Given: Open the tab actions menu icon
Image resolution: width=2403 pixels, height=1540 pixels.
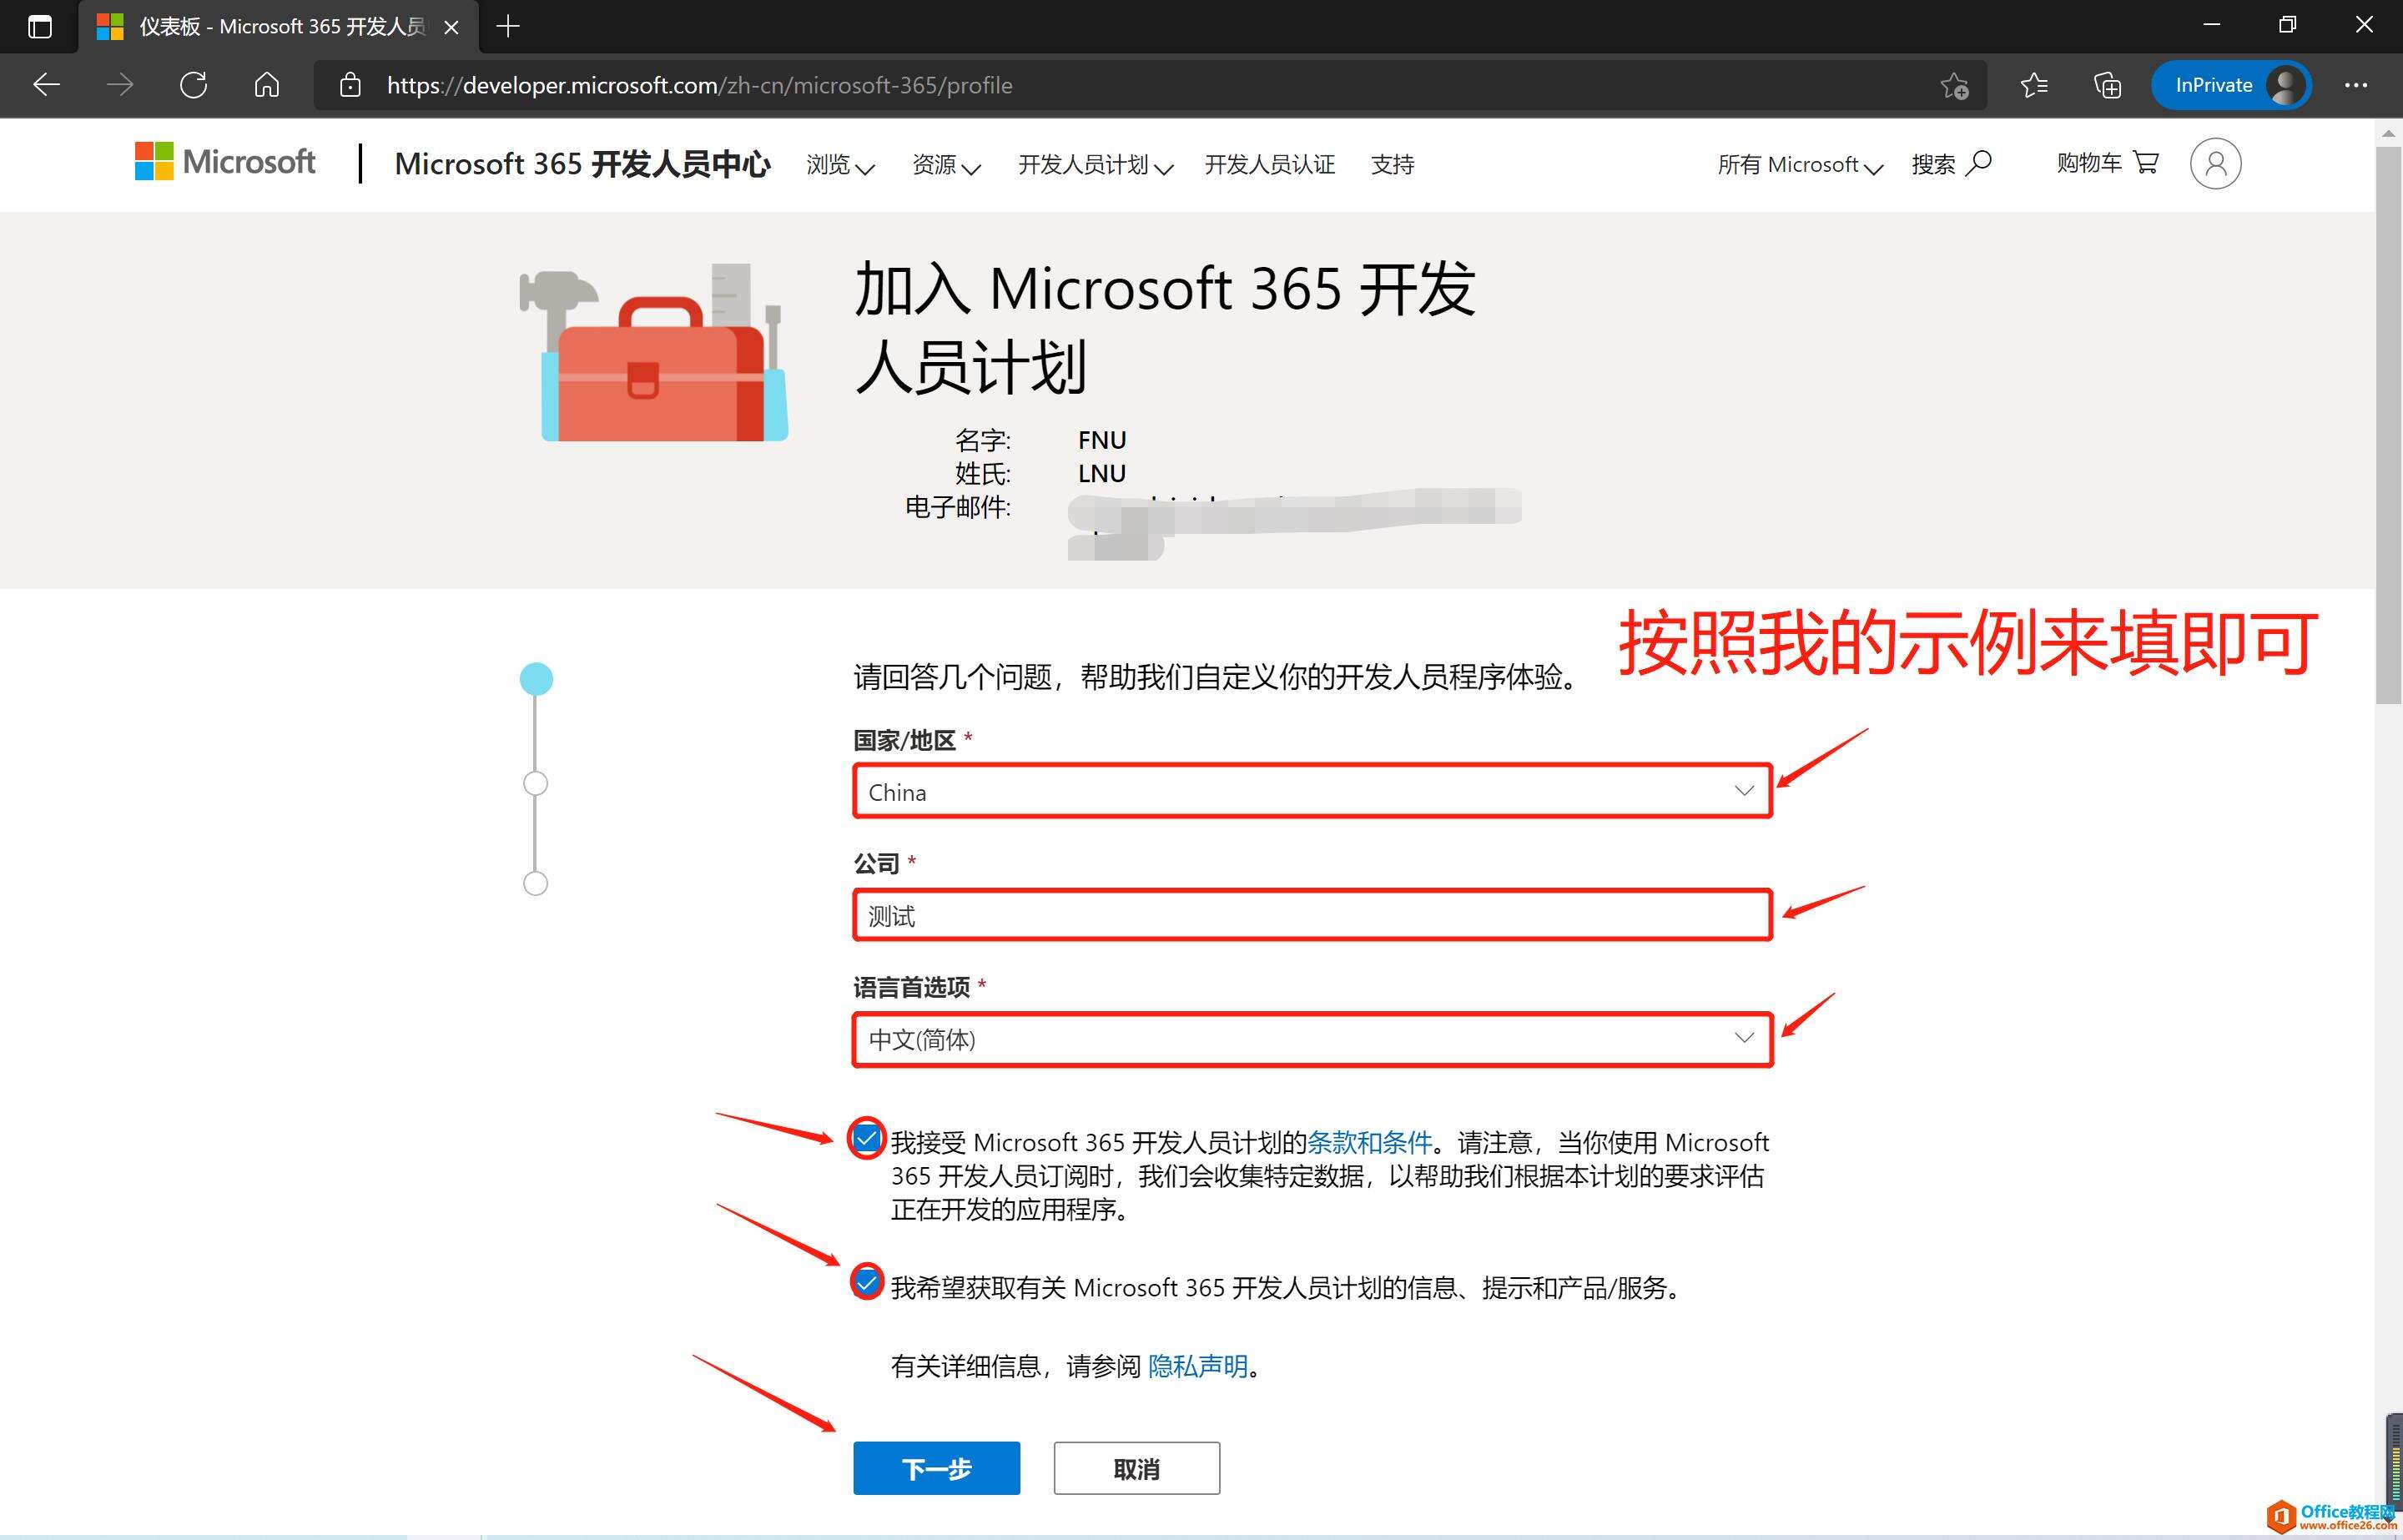Looking at the screenshot, I should point(40,27).
